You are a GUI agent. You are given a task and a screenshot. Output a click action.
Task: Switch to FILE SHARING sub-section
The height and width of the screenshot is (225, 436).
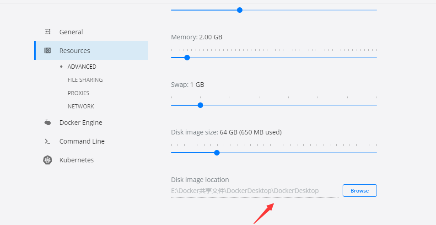point(85,80)
